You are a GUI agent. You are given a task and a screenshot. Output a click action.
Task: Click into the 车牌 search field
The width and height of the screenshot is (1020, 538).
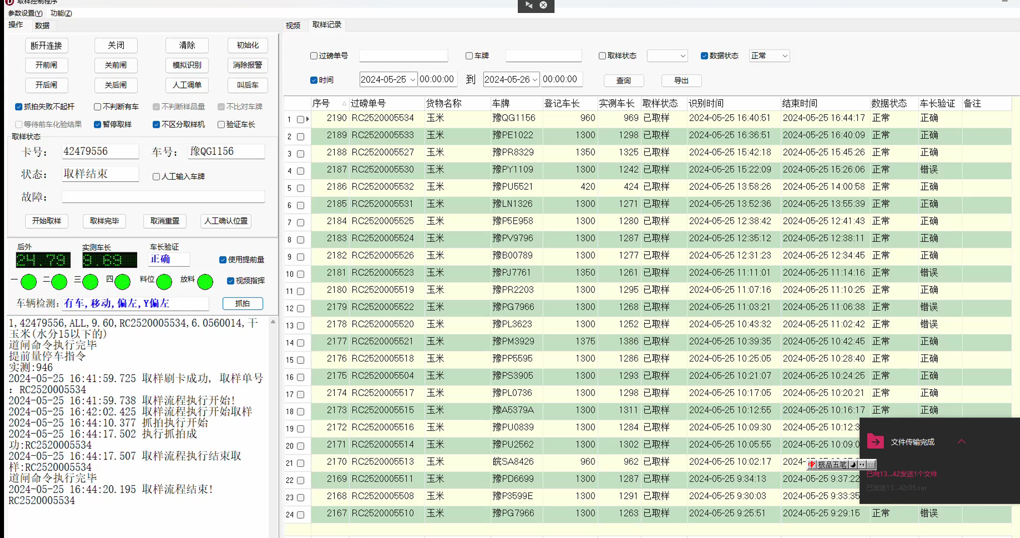(544, 56)
